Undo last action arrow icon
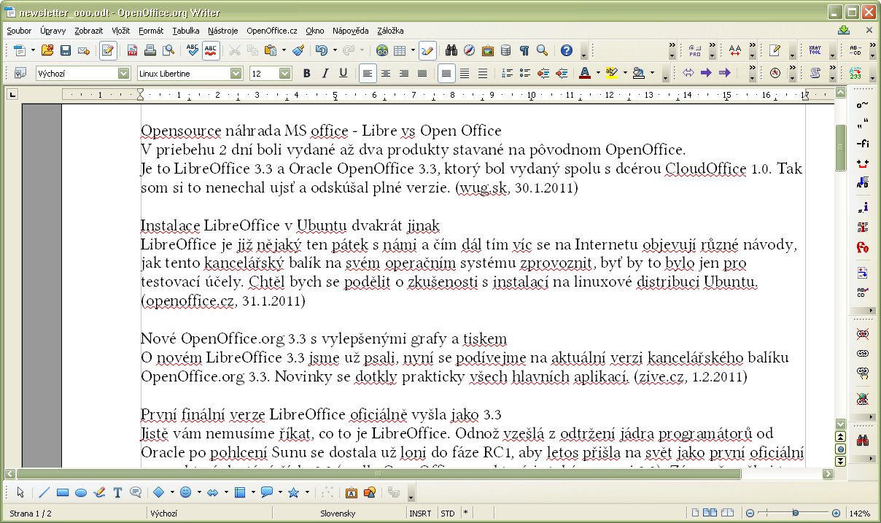This screenshot has width=881, height=523. pos(321,50)
